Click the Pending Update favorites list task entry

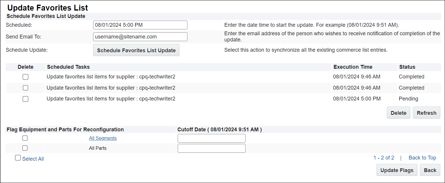pos(111,99)
